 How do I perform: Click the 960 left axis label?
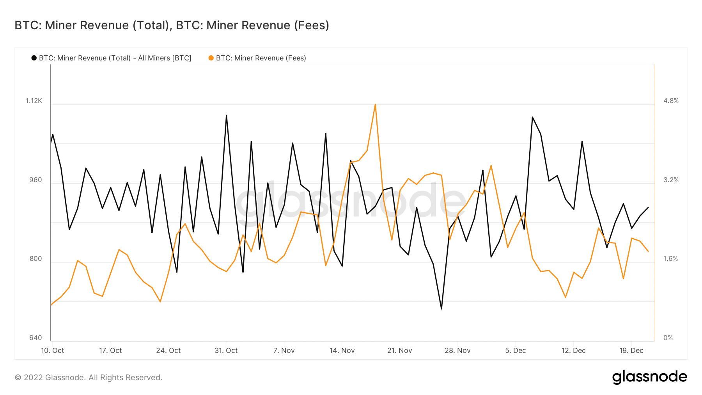(x=35, y=180)
